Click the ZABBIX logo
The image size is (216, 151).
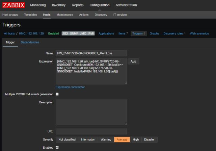pos(13,5)
